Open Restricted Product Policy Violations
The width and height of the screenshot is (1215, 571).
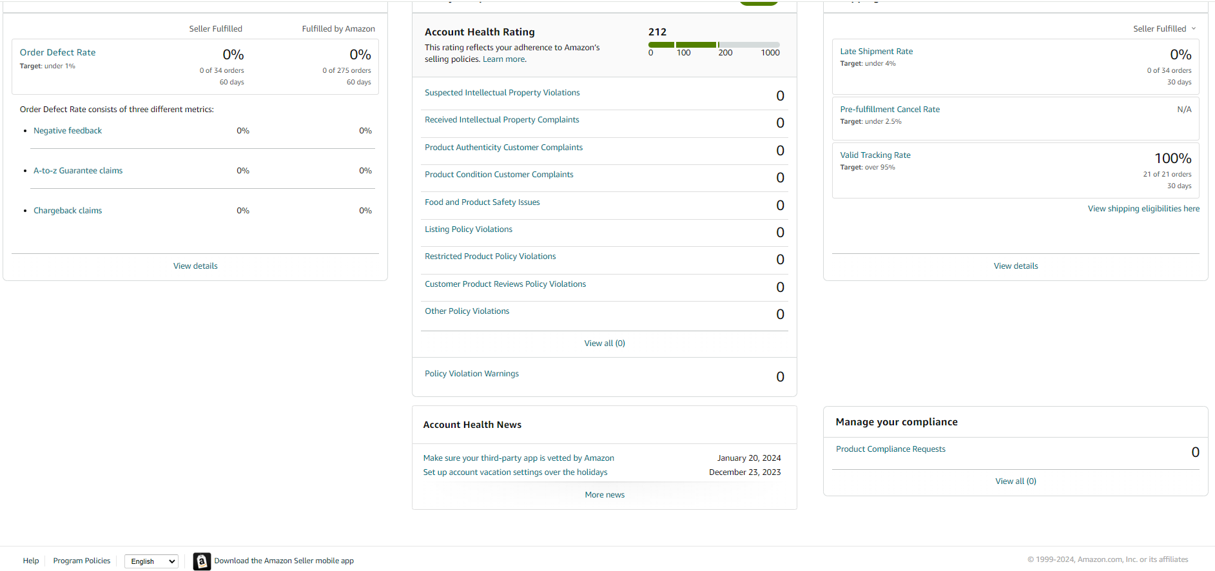(x=490, y=256)
